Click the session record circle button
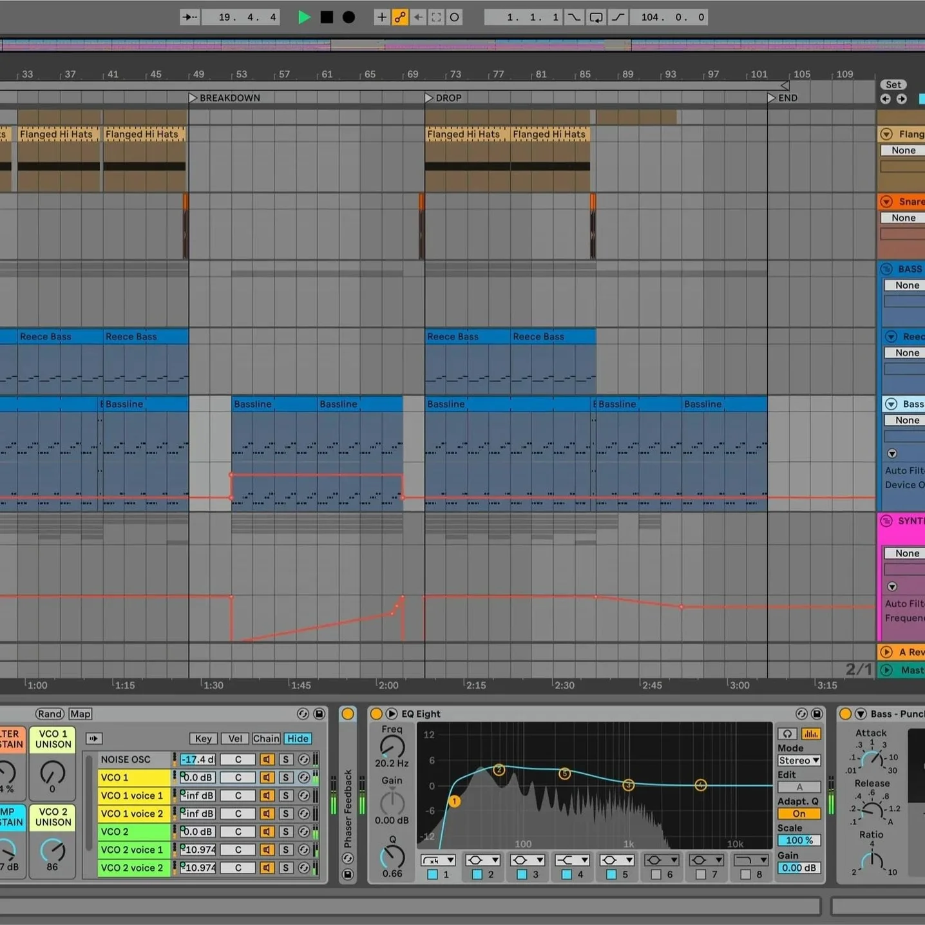Screen dimensions: 925x925 pos(454,17)
